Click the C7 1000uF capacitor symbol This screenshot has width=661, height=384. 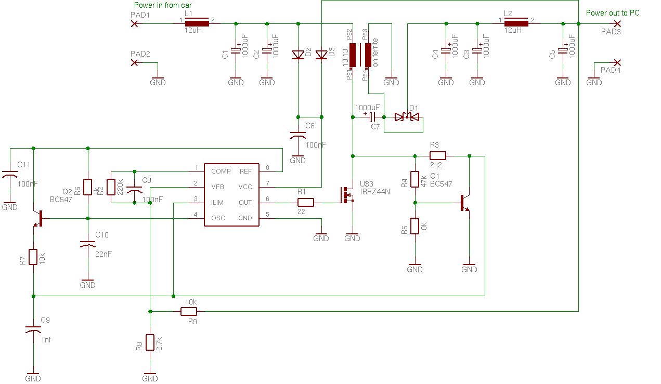(371, 117)
